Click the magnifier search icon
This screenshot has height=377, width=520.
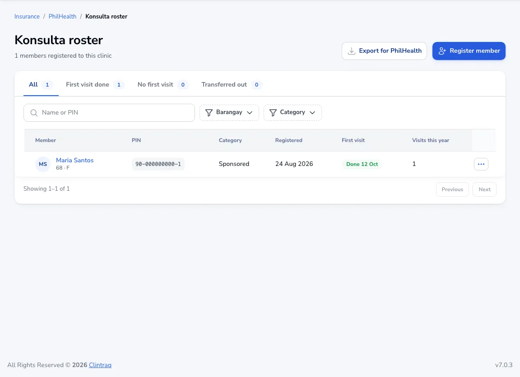tap(34, 113)
